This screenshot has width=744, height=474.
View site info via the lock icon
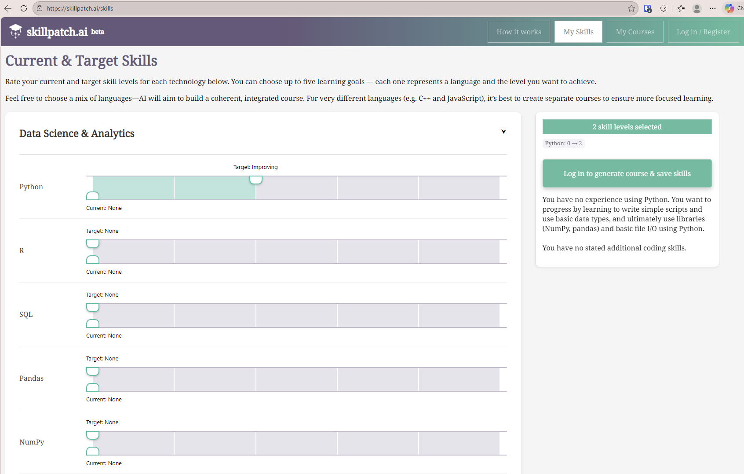(x=40, y=8)
